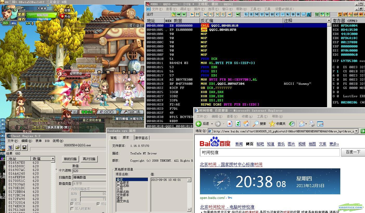
Task: Select 产品版本 in TesSafe item list
Action: pyautogui.click(x=123, y=183)
